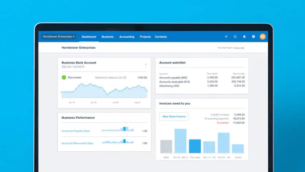Switch to the Dashboard tab
This screenshot has width=305, height=172.
pyautogui.click(x=89, y=37)
